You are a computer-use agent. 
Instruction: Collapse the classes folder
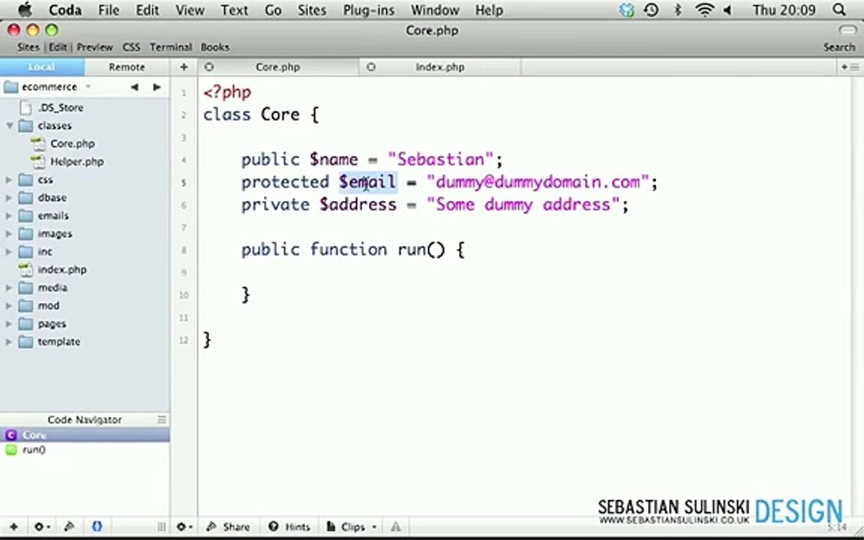[9, 126]
